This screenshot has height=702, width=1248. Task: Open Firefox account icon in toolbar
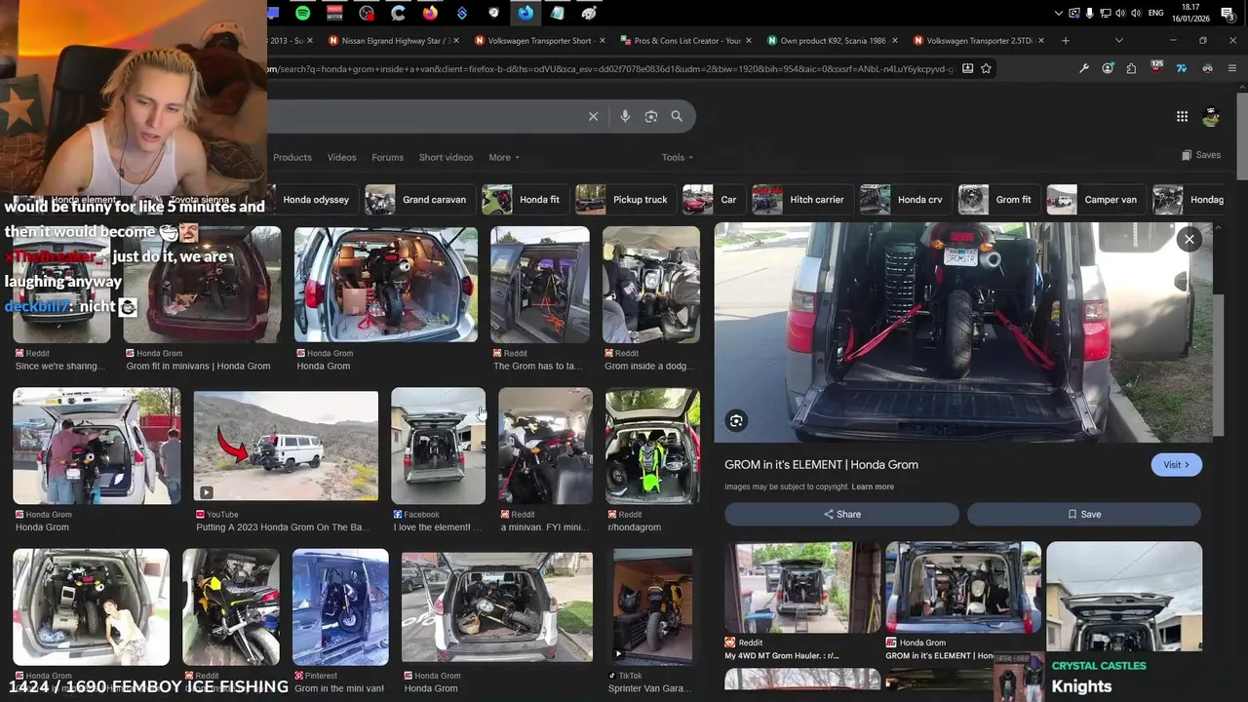[x=1108, y=68]
